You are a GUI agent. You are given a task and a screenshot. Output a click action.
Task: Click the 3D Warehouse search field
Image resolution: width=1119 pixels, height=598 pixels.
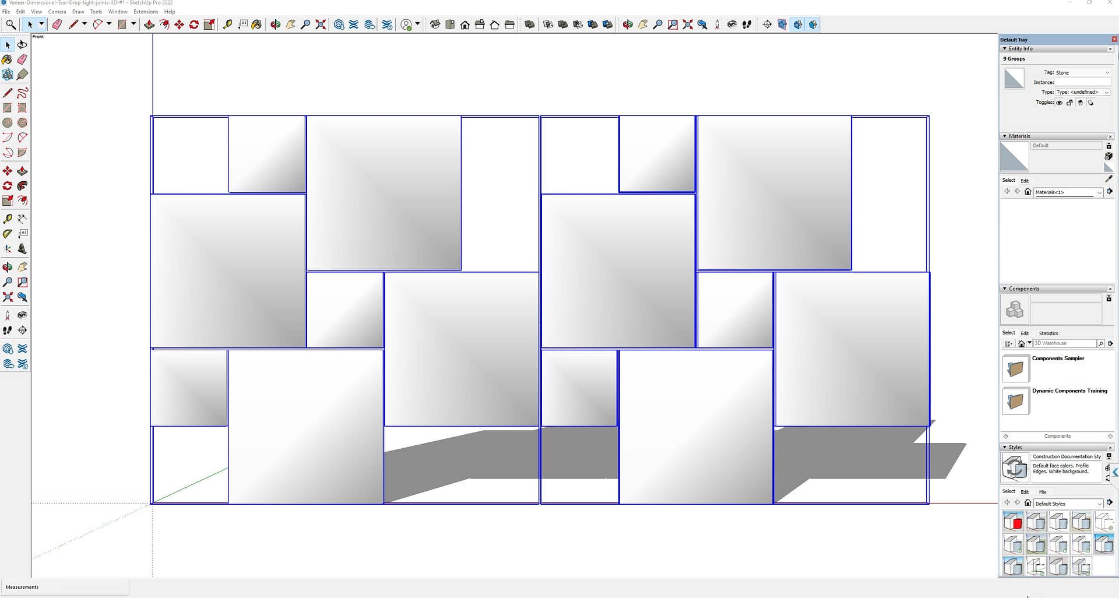pos(1064,343)
